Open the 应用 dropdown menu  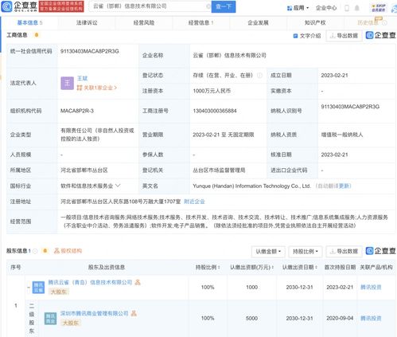point(298,8)
